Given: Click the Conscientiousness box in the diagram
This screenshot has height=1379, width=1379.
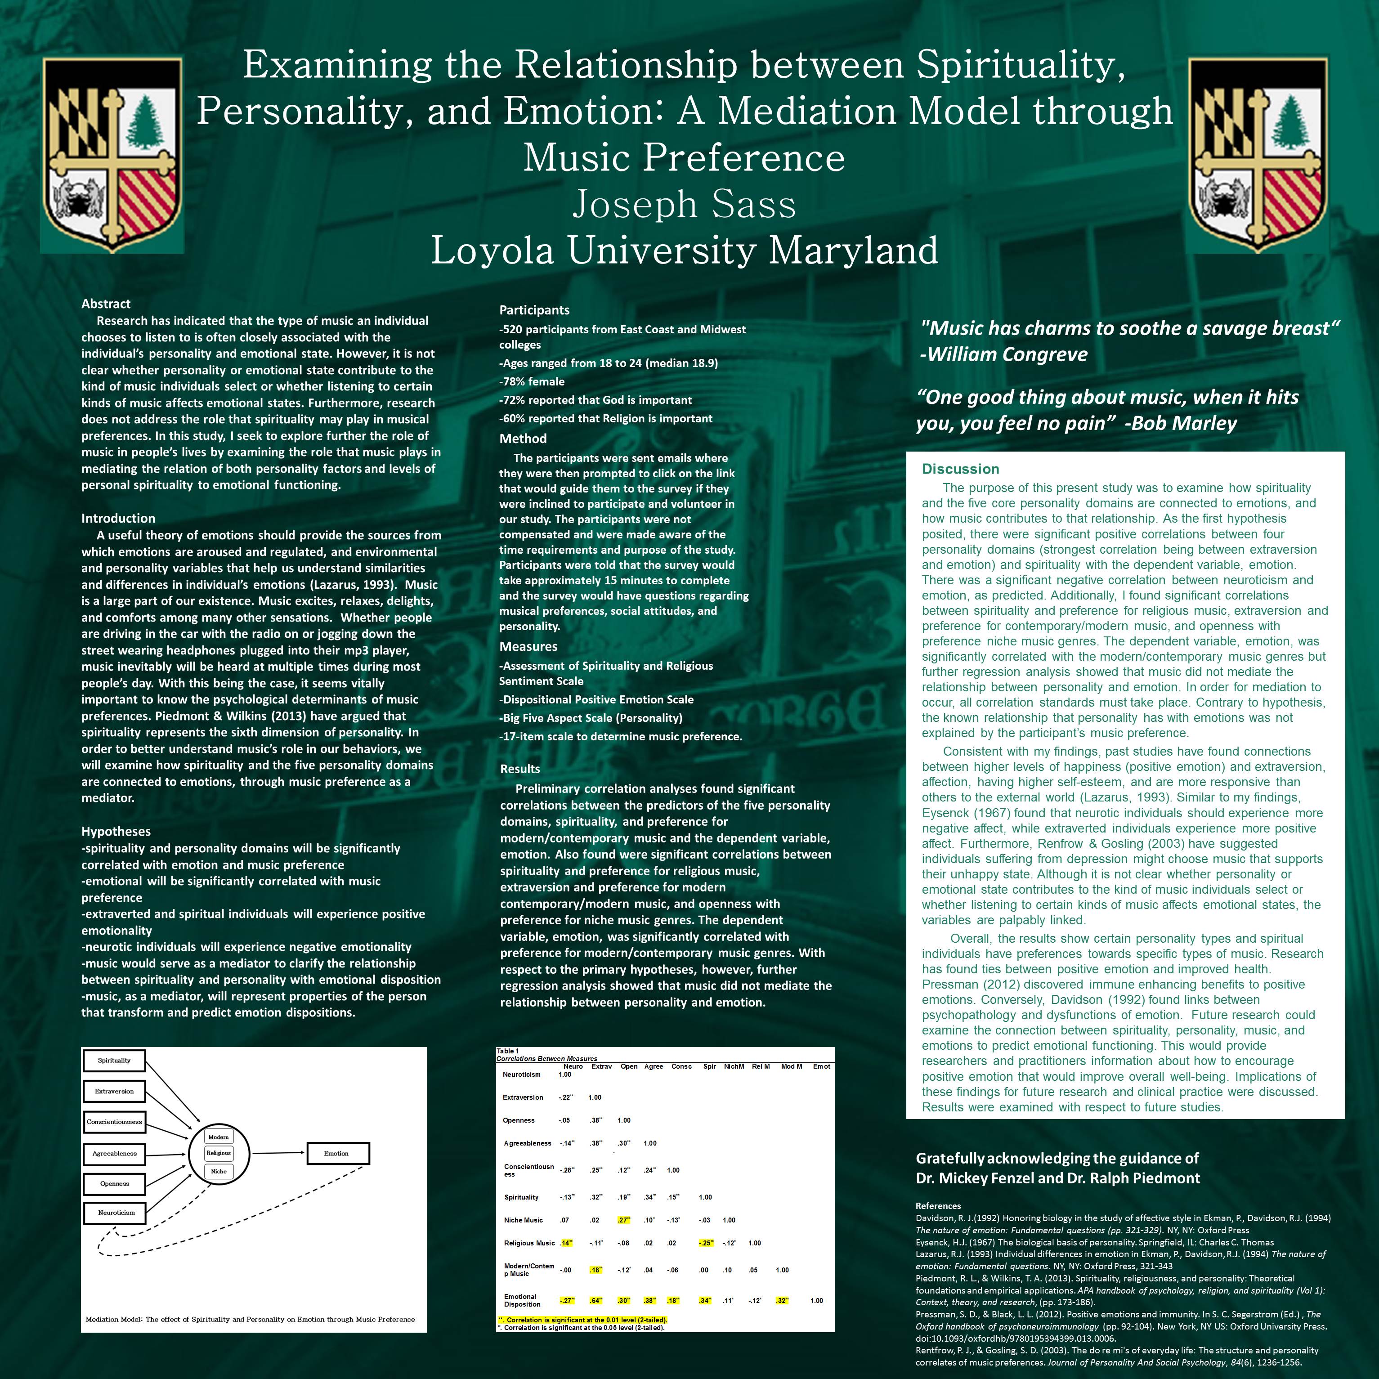Looking at the screenshot, I should [114, 1122].
